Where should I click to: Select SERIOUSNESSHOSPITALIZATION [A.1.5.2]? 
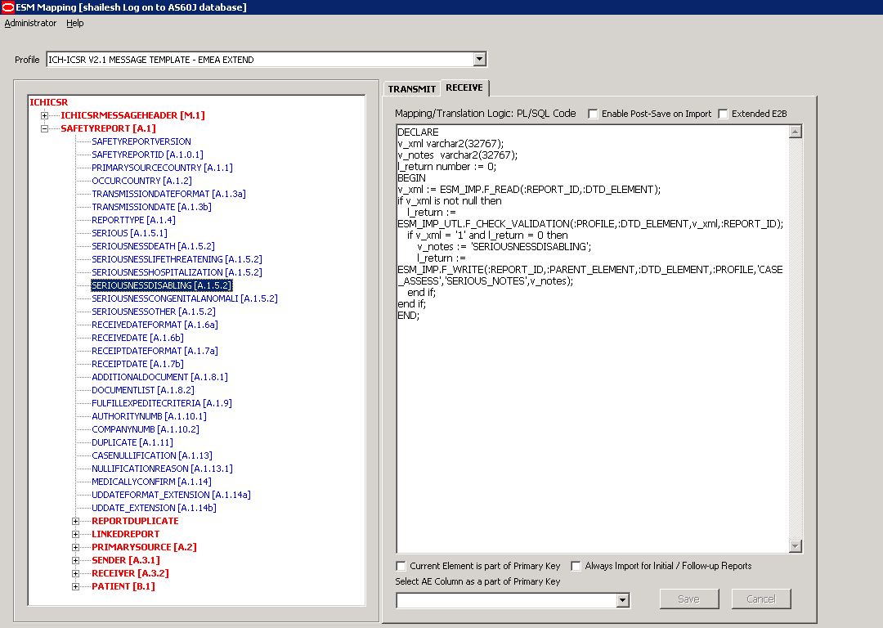click(x=177, y=272)
